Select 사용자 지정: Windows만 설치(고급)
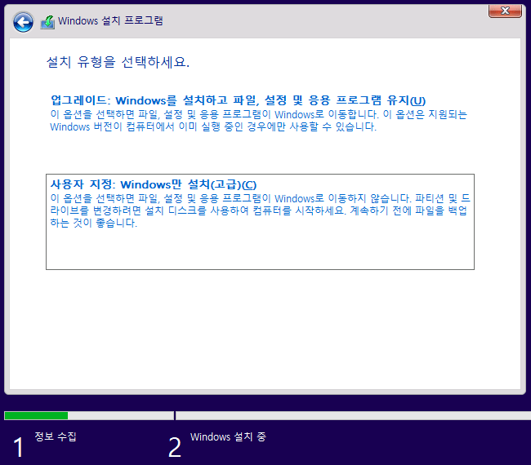Image resolution: width=531 pixels, height=465 pixels. click(260, 222)
